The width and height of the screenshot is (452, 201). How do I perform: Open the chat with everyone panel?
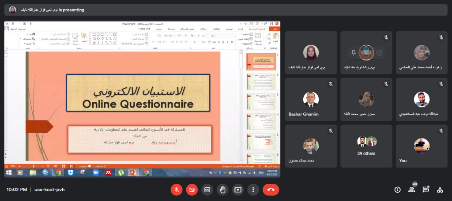pyautogui.click(x=426, y=190)
